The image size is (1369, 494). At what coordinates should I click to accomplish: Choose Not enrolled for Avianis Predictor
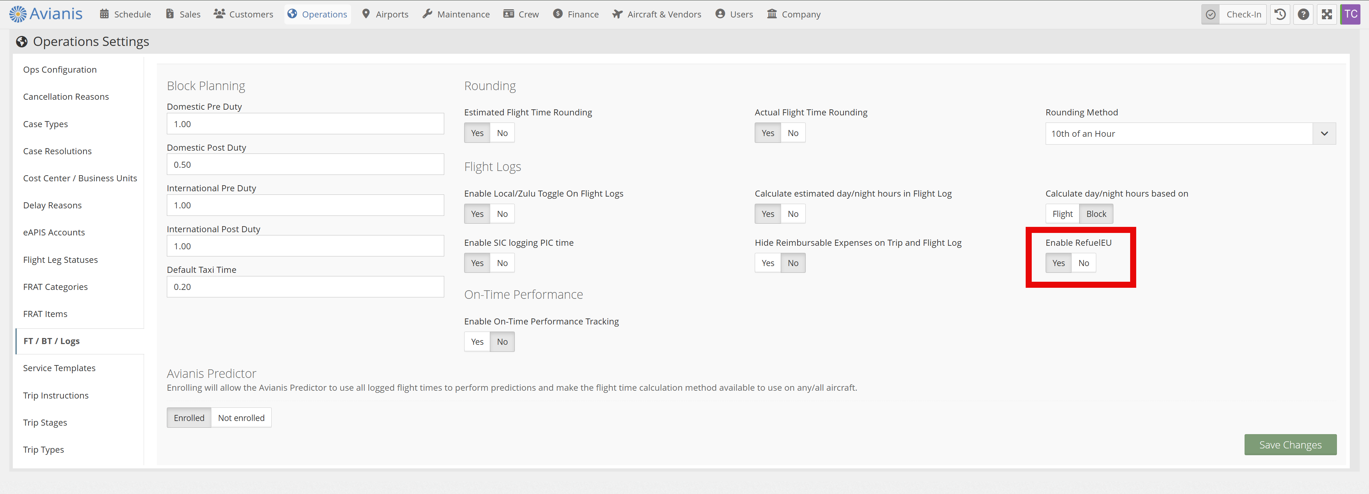coord(241,418)
